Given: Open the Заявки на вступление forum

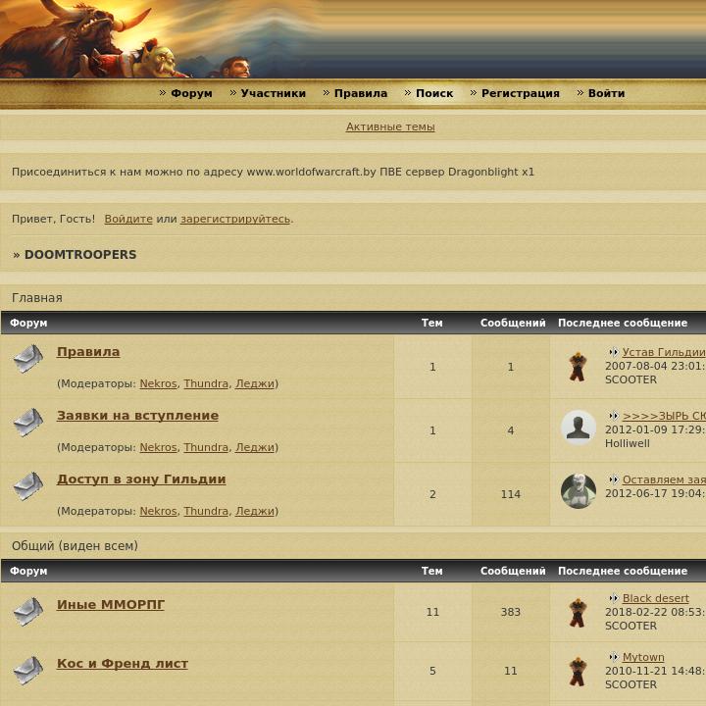Looking at the screenshot, I should 137,415.
